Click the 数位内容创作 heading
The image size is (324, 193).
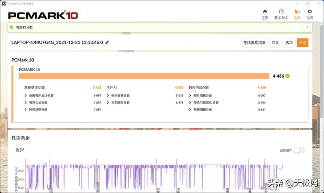coord(199,87)
